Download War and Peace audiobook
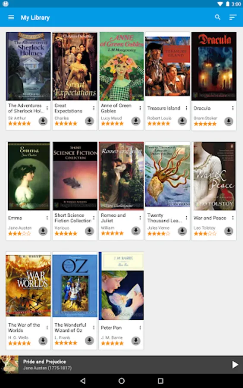The width and height of the screenshot is (243, 388). [x=228, y=231]
